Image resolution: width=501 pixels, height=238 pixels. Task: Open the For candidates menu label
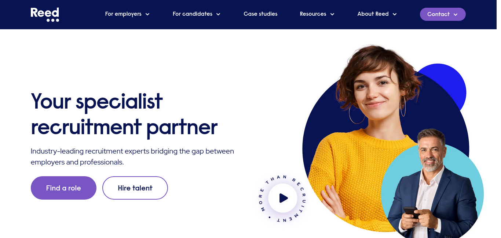[x=193, y=14]
